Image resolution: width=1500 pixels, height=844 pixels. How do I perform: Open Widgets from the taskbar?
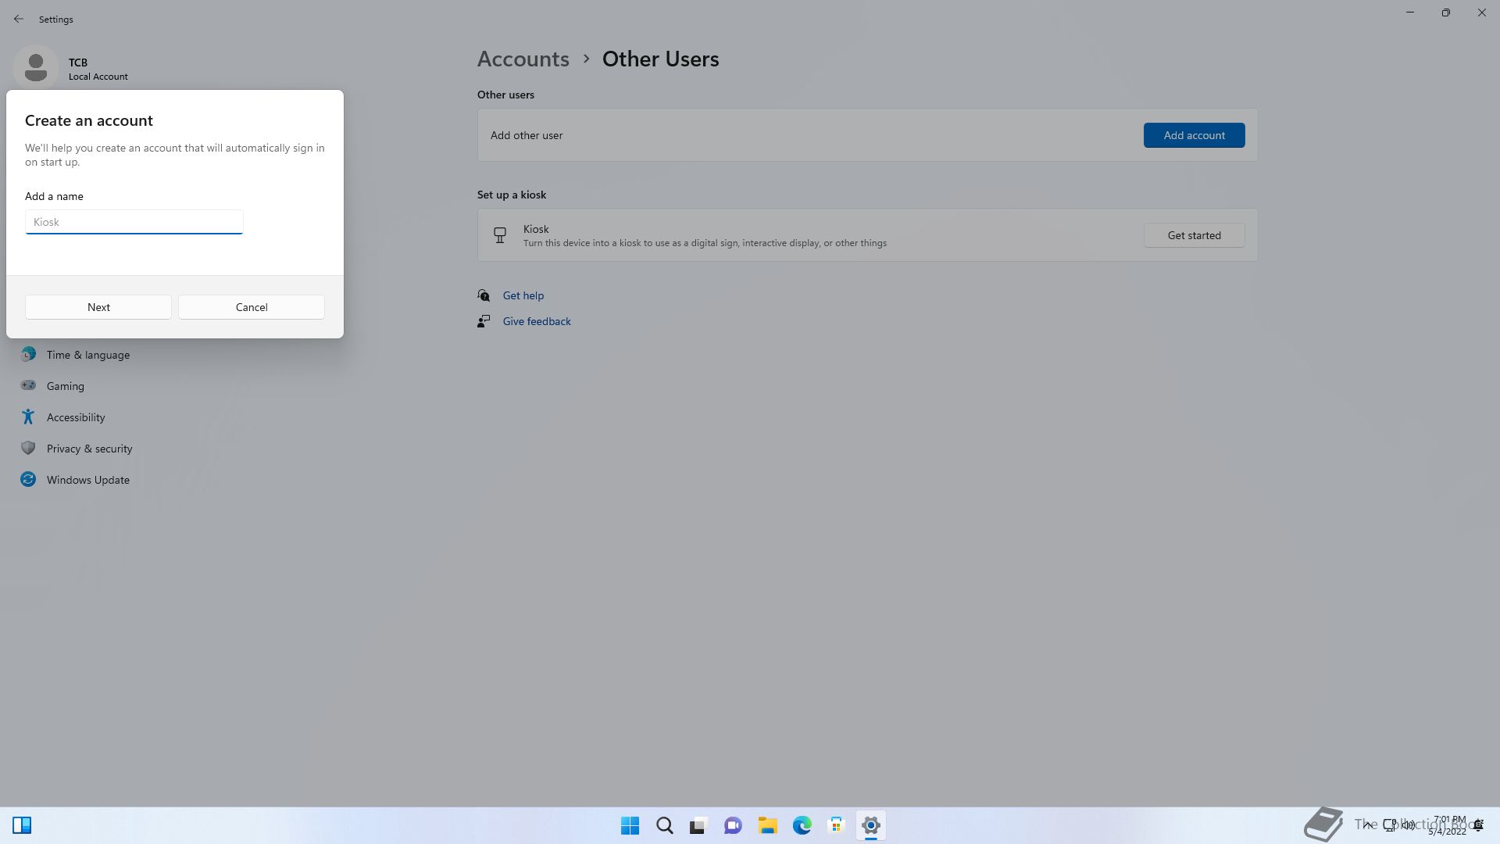pos(22,825)
